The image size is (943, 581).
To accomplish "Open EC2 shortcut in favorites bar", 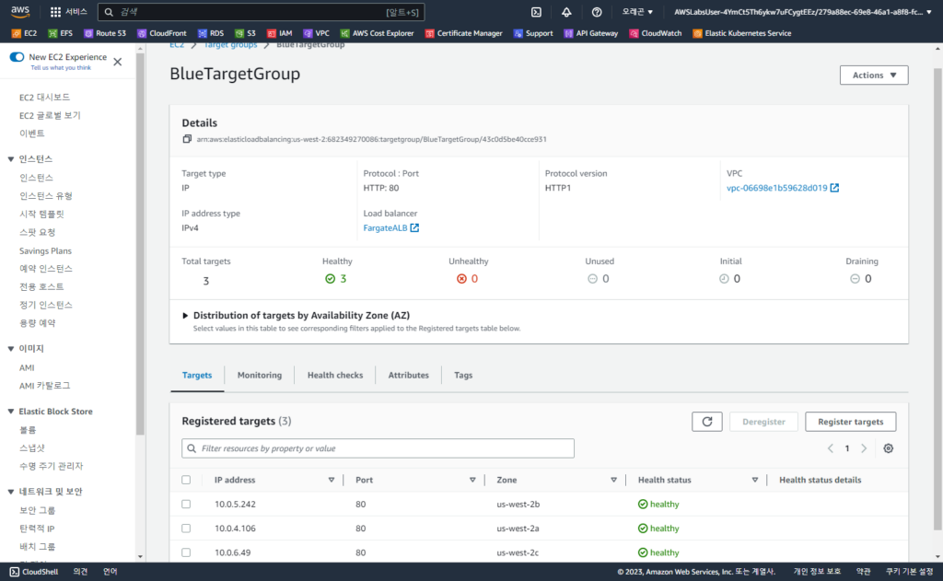I will coord(25,33).
